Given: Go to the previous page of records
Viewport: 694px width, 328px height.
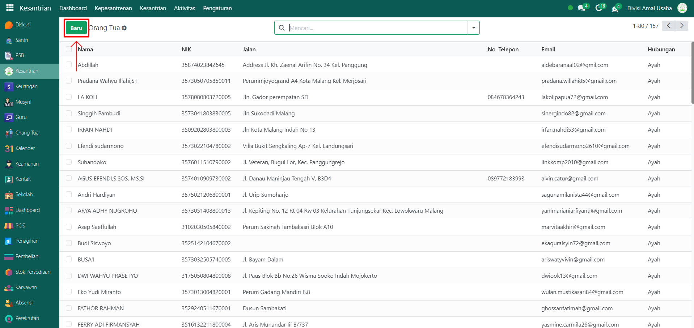Looking at the screenshot, I should (x=668, y=26).
